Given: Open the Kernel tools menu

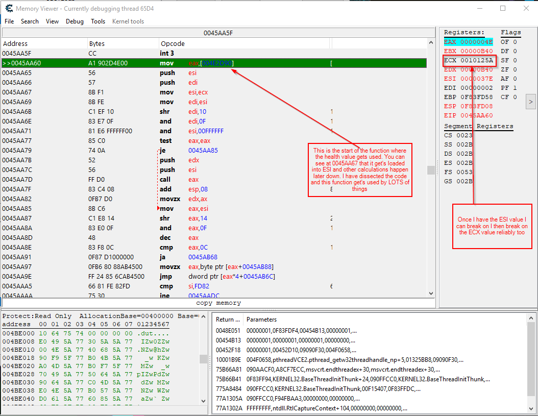Looking at the screenshot, I should click(x=128, y=21).
